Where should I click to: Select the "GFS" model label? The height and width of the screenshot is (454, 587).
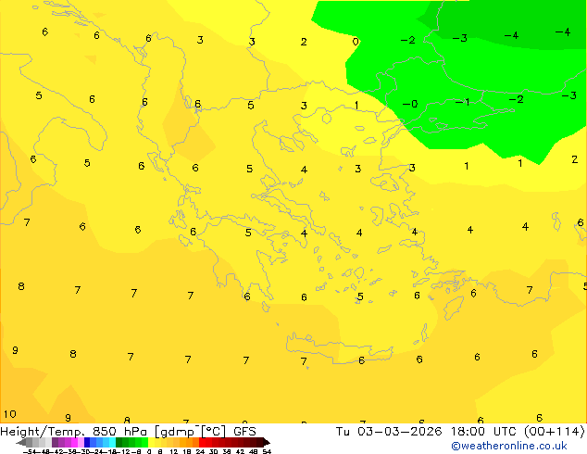244,432
